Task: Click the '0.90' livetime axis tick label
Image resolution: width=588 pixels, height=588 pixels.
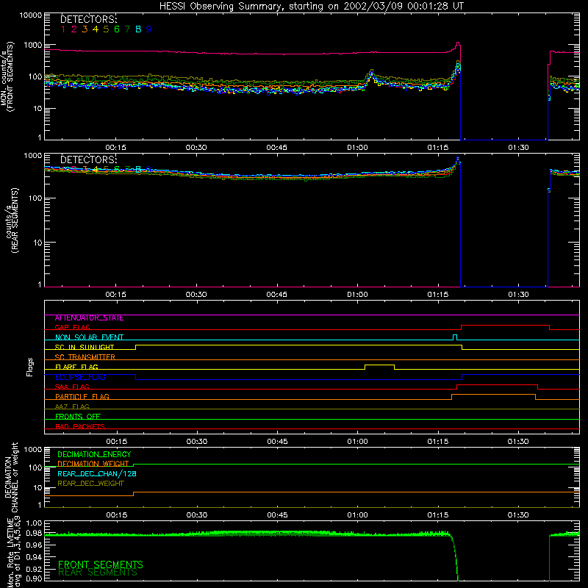Action: tap(34, 578)
